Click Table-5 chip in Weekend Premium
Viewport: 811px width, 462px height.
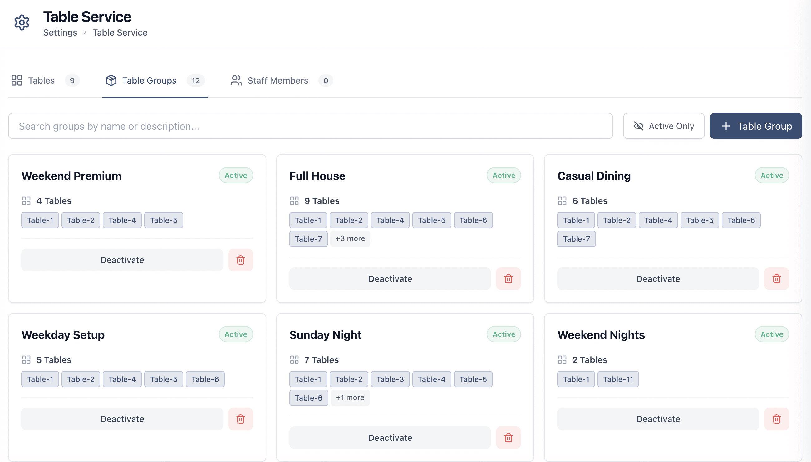pos(164,220)
